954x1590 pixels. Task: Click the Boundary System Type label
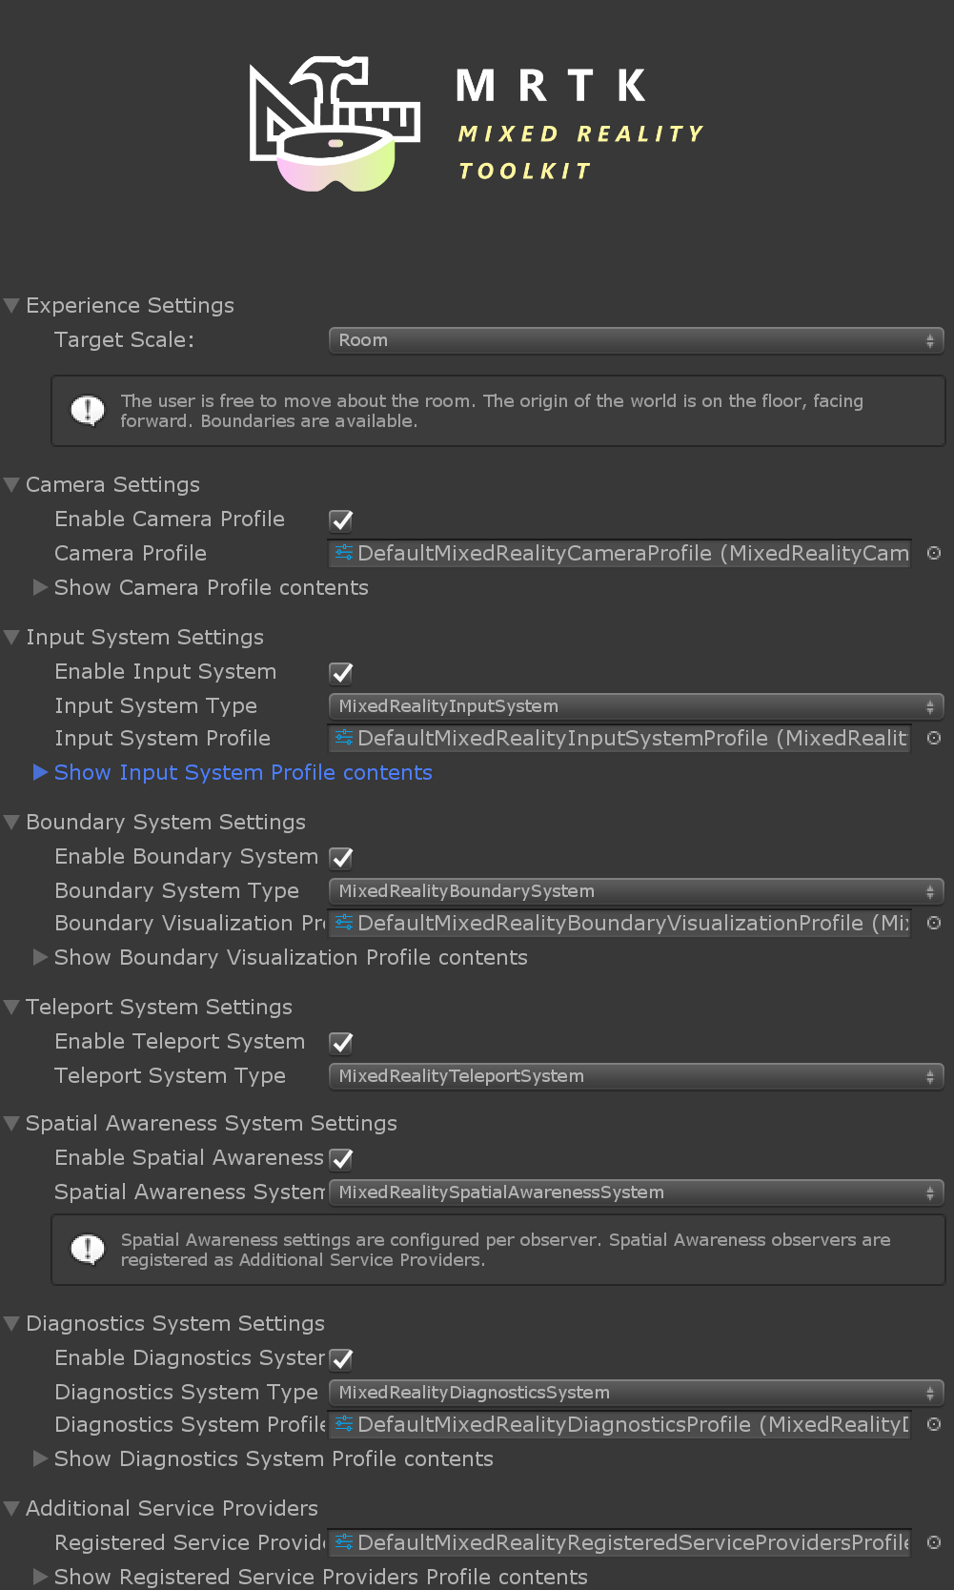pyautogui.click(x=176, y=891)
